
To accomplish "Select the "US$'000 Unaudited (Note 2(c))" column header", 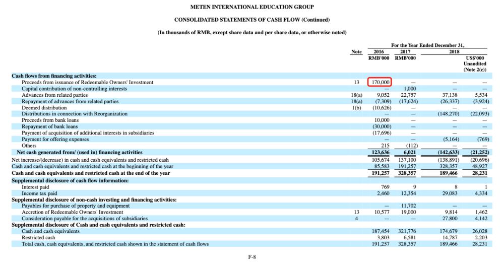I will [475, 63].
